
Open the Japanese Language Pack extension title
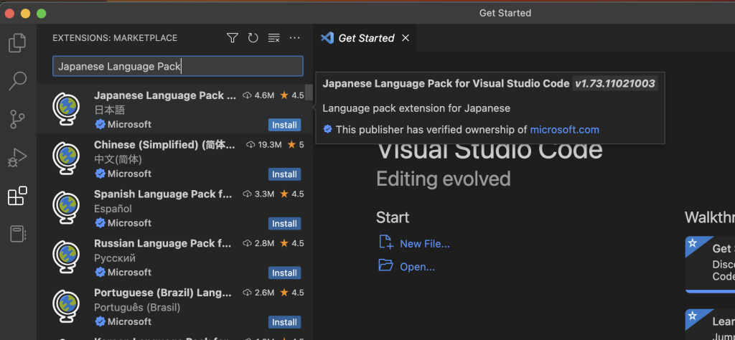(165, 95)
